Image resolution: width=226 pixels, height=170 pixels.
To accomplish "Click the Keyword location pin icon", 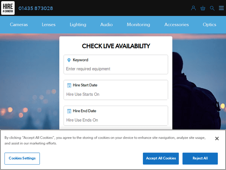I will [69, 60].
